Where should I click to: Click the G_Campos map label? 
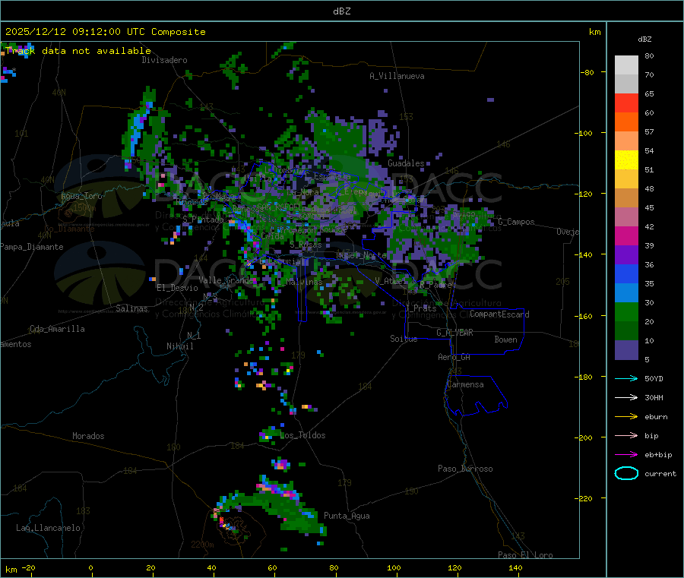click(x=517, y=222)
